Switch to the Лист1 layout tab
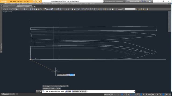172x96 pixels. pyautogui.click(x=12, y=94)
